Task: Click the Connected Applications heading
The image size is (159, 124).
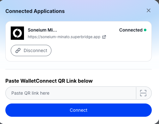Action: tap(35, 11)
